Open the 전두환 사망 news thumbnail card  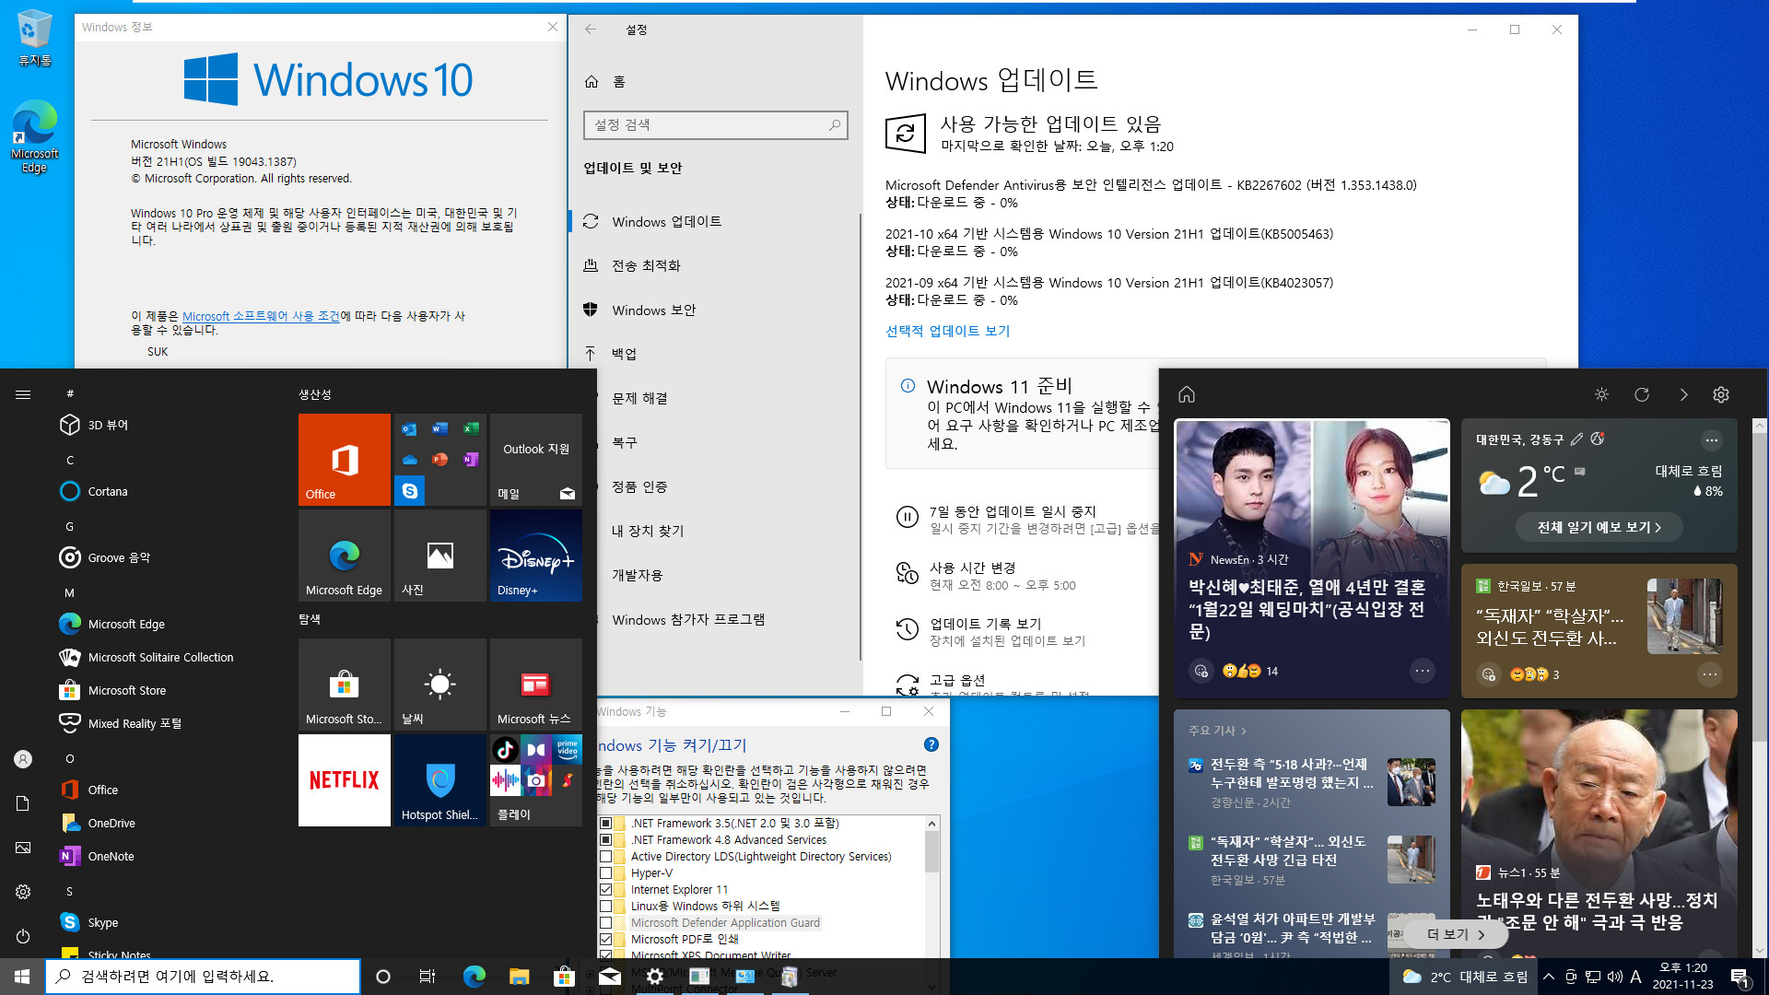coord(1599,832)
